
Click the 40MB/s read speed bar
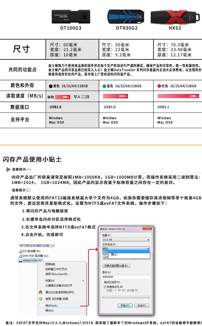pos(62,97)
